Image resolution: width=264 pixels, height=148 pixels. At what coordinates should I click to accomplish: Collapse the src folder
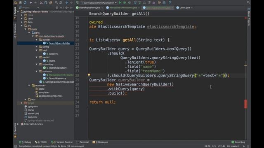click(22, 25)
